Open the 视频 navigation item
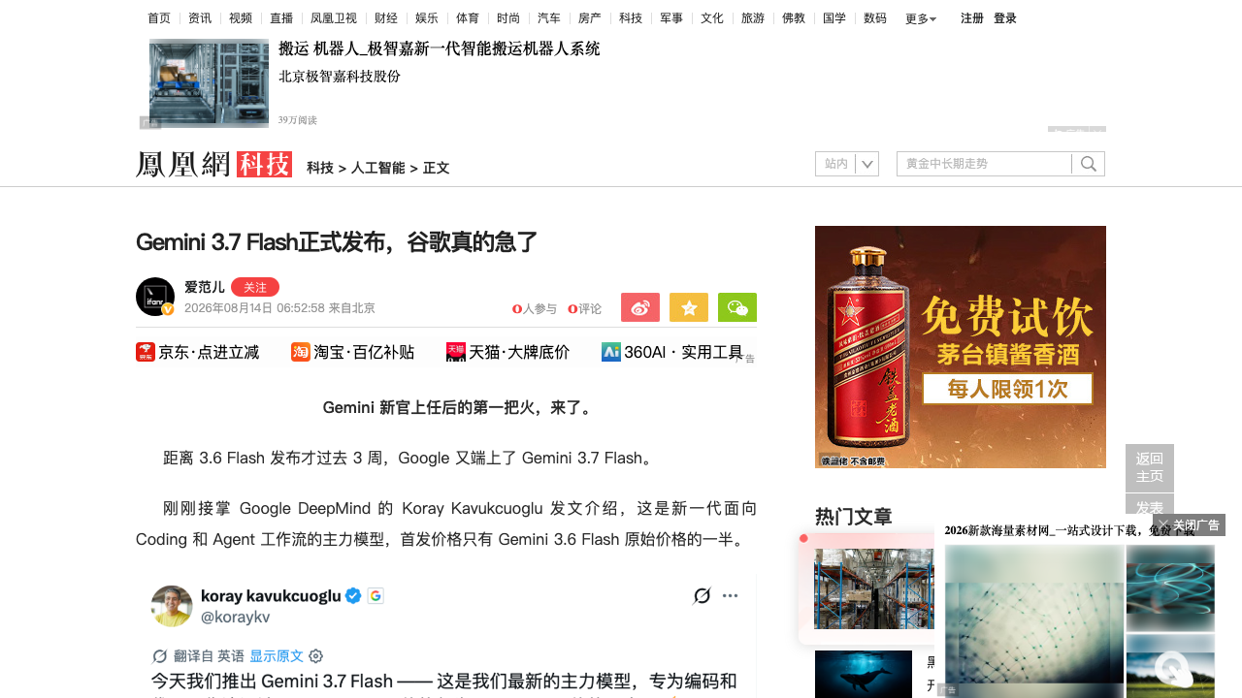 tap(241, 17)
